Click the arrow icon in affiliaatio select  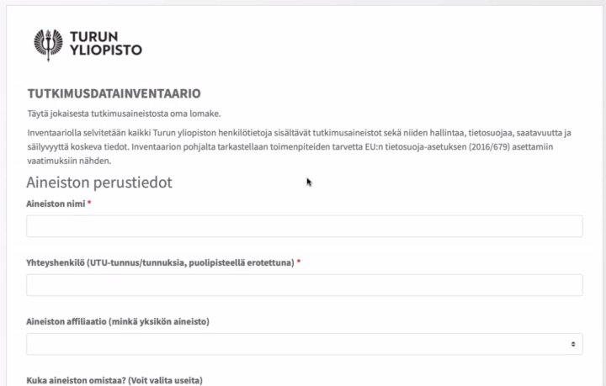click(573, 344)
